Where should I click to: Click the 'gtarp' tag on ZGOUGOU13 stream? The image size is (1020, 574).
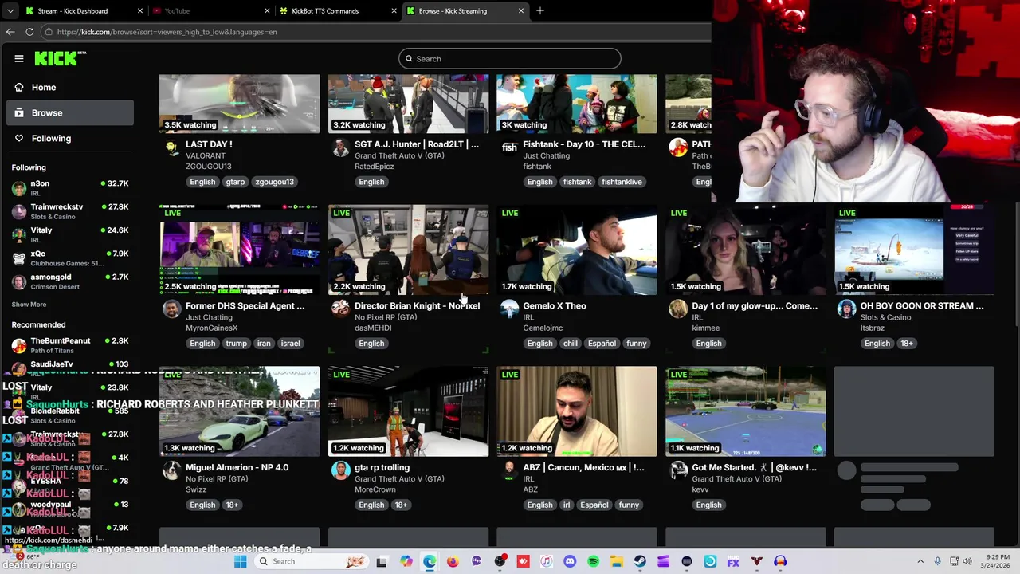click(x=235, y=182)
